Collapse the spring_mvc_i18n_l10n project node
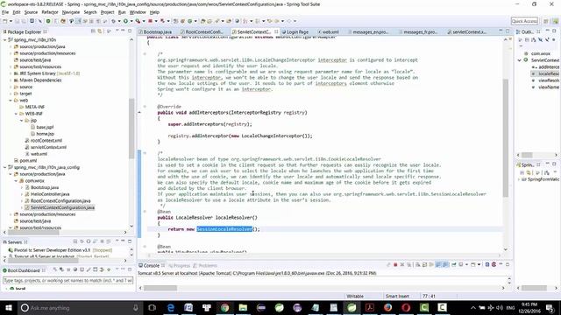The width and height of the screenshot is (561, 315). [x=4, y=40]
